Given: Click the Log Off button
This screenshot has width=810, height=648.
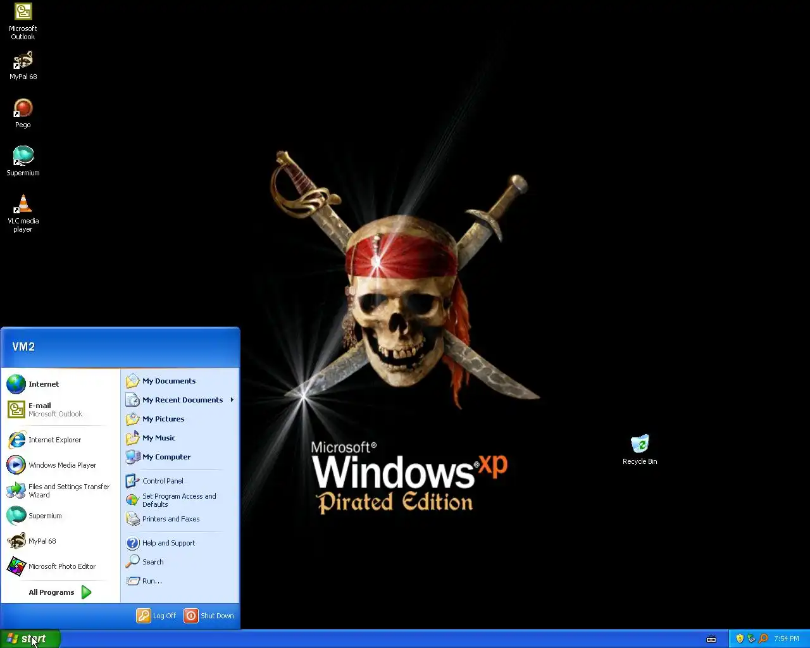Looking at the screenshot, I should (156, 616).
